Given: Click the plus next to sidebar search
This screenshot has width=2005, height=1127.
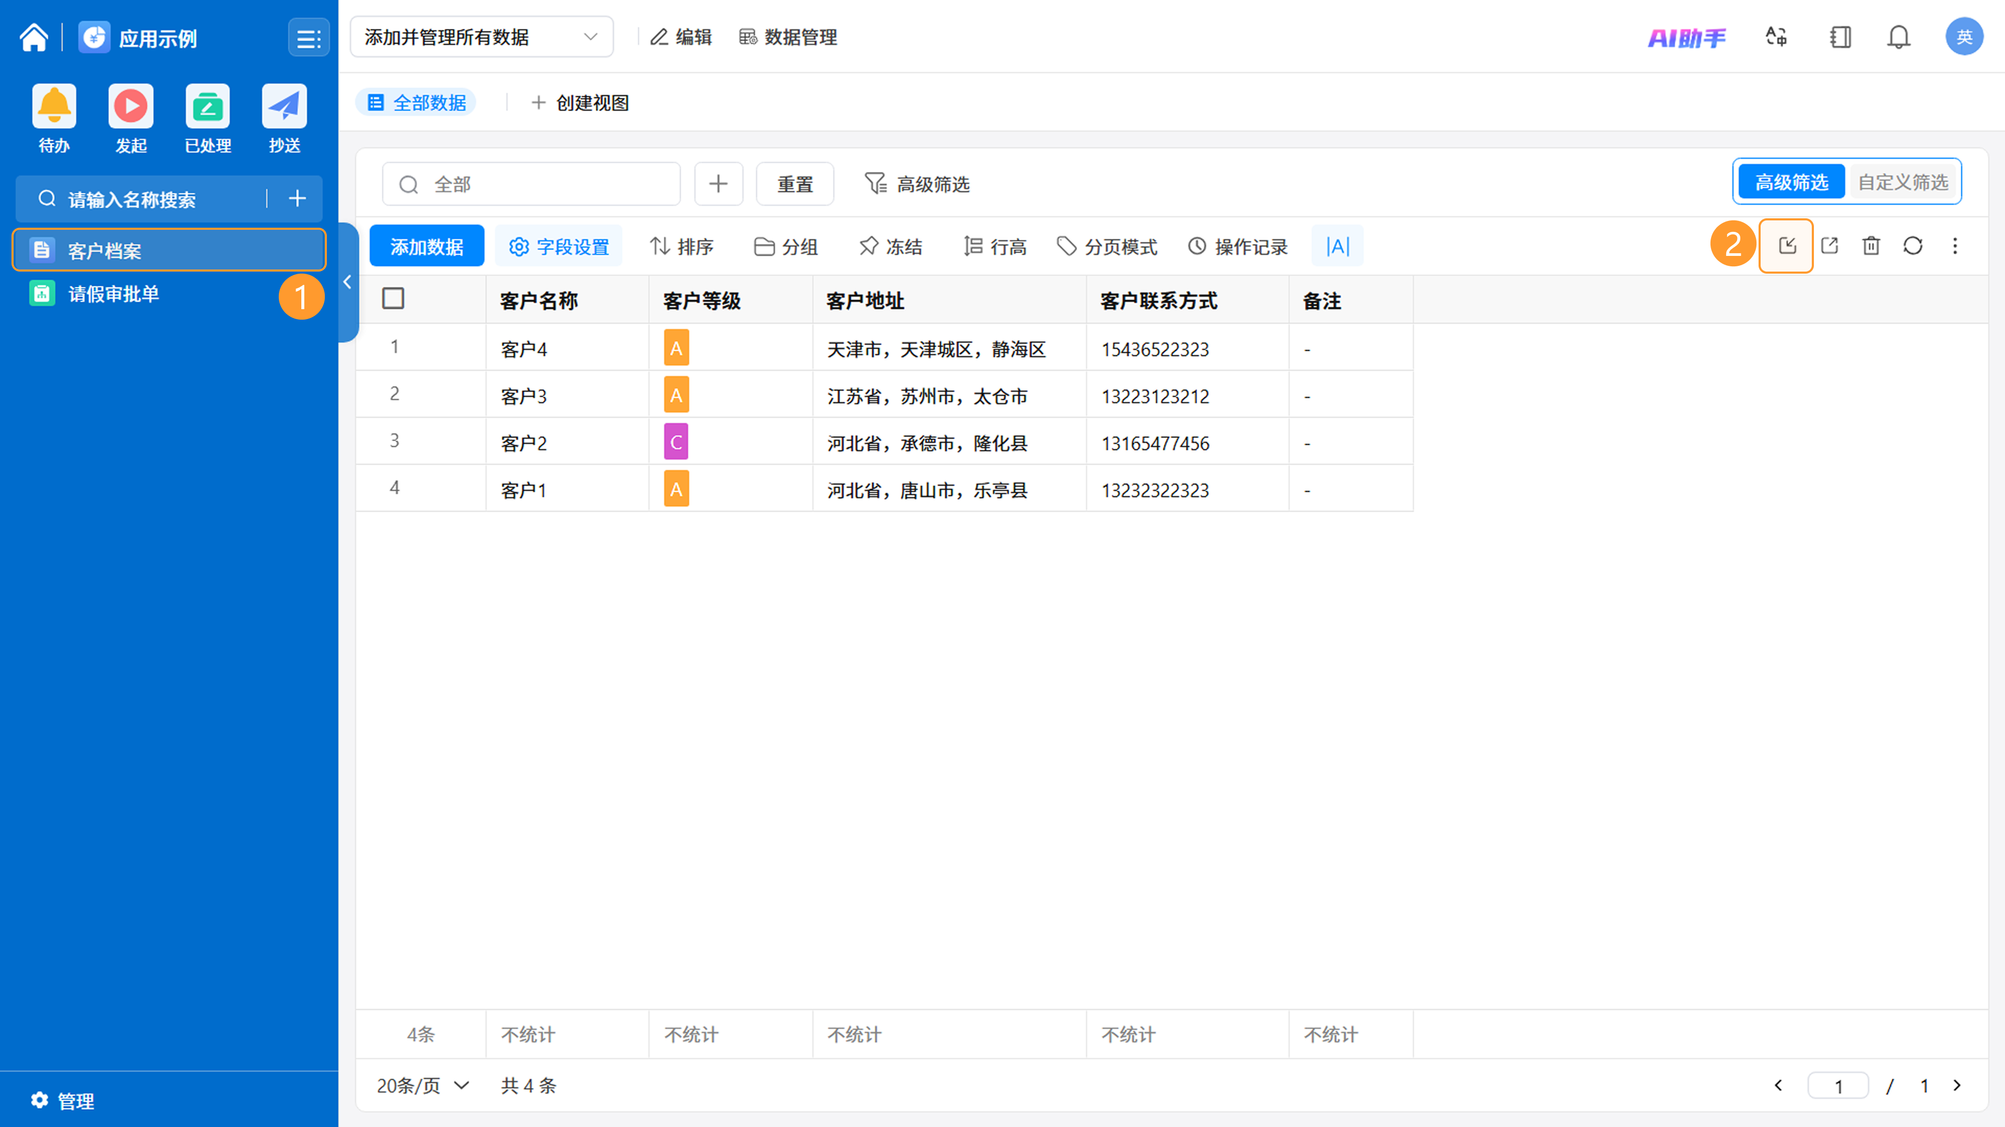Looking at the screenshot, I should coord(297,199).
